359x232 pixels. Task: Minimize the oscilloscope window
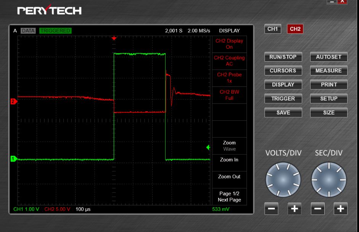(x=332, y=2)
